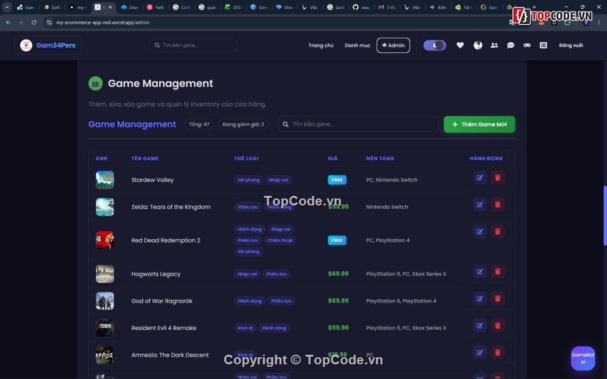607x379 pixels.
Task: Click the Mô phỏng tag on Stardew Valley
Action: [249, 180]
